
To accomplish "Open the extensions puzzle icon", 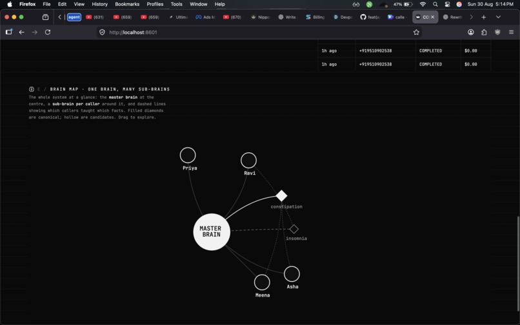I will [x=484, y=32].
